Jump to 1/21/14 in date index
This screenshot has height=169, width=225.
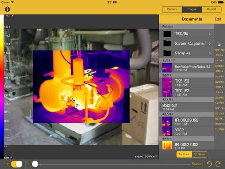(219, 103)
